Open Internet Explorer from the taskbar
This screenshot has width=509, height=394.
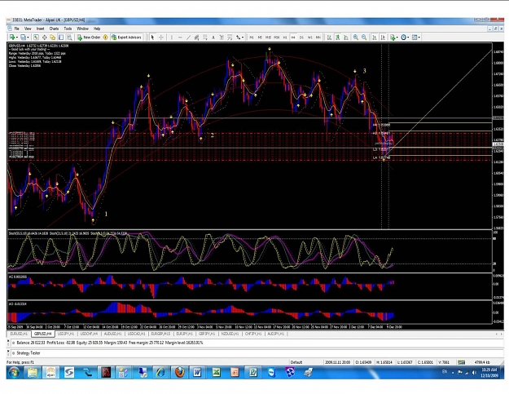click(x=160, y=373)
